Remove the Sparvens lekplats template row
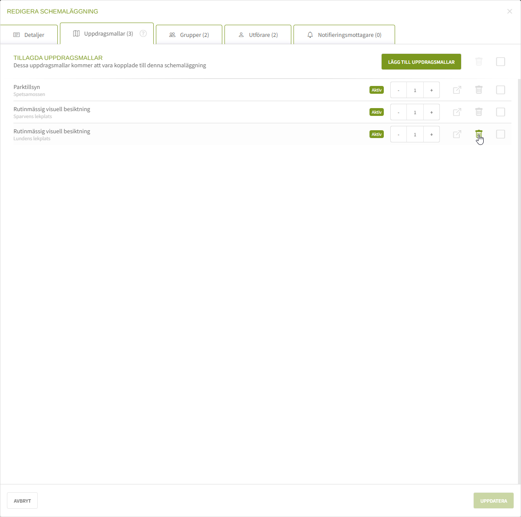 479,112
